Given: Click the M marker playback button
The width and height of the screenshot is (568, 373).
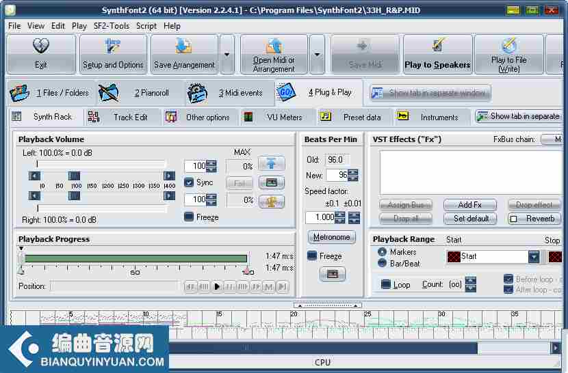Looking at the screenshot, I should (269, 286).
